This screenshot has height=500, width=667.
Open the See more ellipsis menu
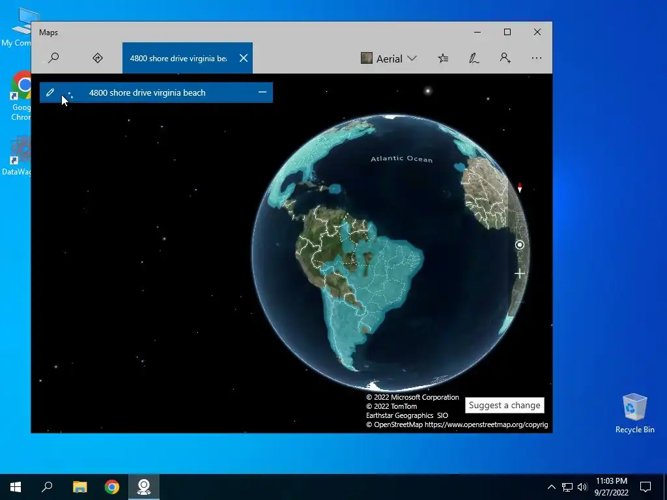pyautogui.click(x=537, y=58)
